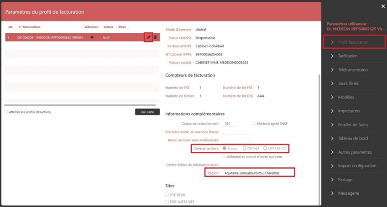Select the black dot in sélection column
Image resolution: width=387 pixels, height=207 pixels.
[92, 37]
